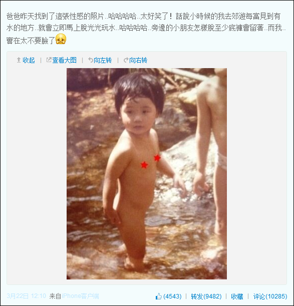Add the post to favorites with 收藏

[237, 296]
